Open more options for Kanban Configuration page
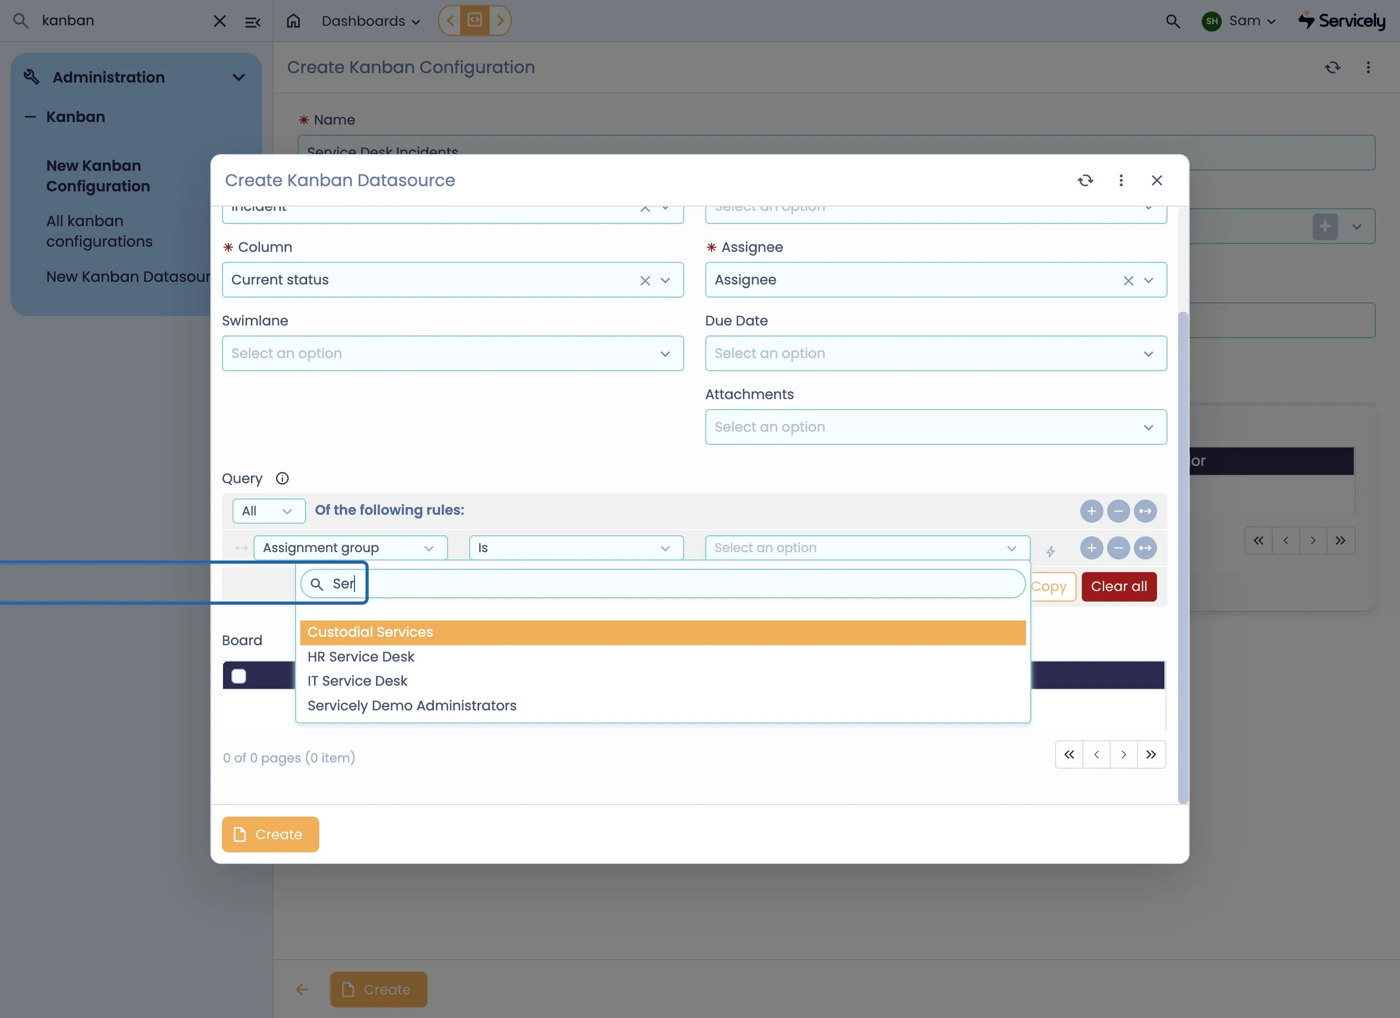The height and width of the screenshot is (1018, 1400). pos(1368,67)
